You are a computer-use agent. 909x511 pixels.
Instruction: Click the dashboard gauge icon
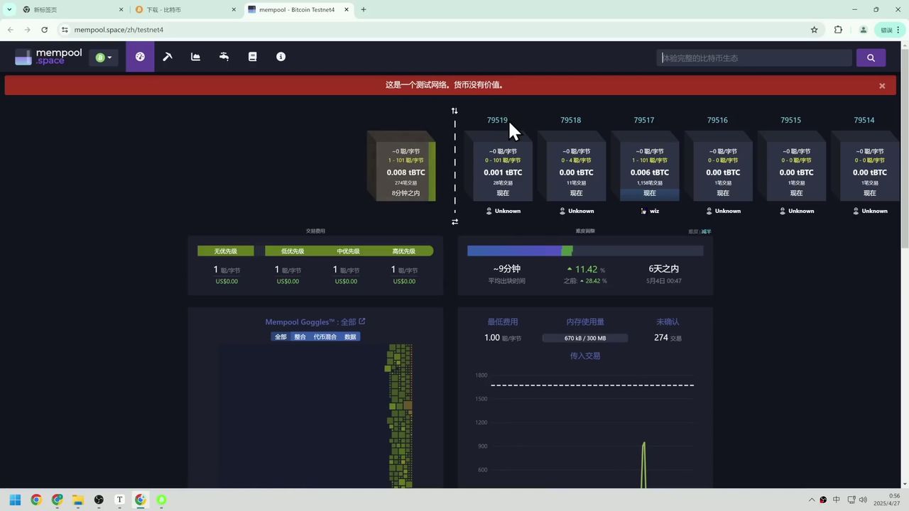pyautogui.click(x=140, y=57)
